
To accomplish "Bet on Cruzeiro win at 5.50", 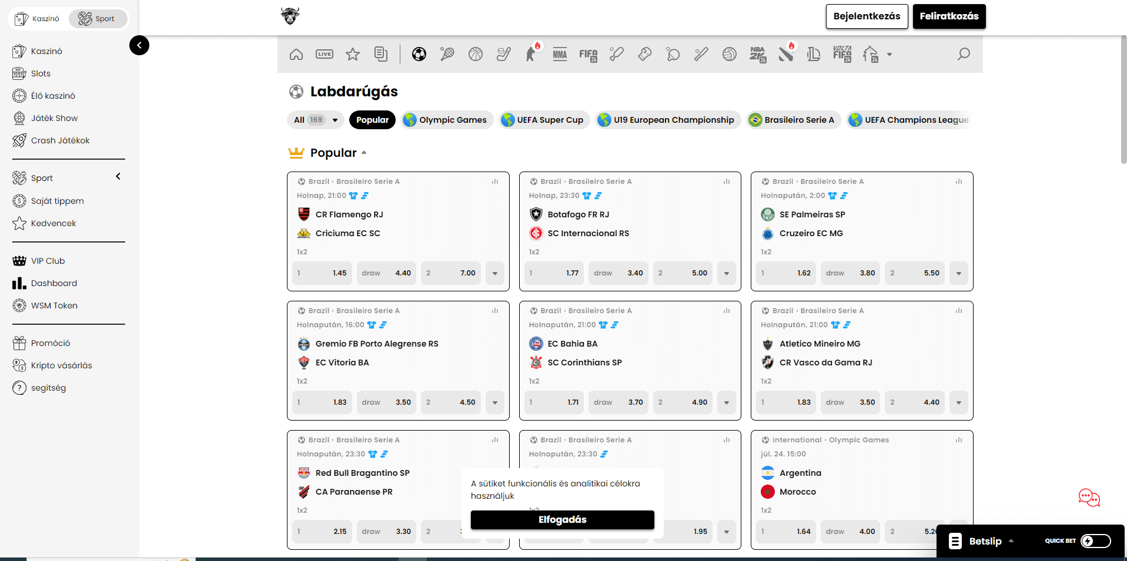I will coord(915,273).
